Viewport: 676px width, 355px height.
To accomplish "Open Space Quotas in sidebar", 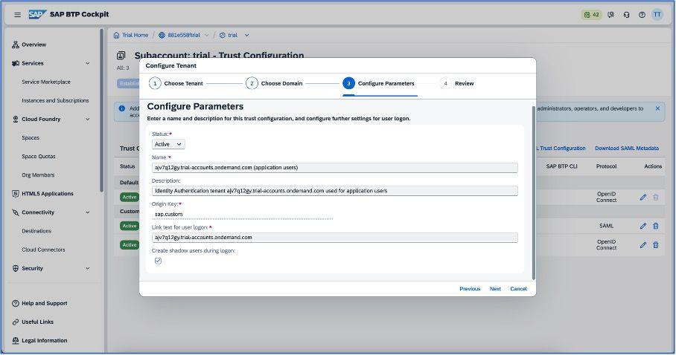I will tap(39, 156).
